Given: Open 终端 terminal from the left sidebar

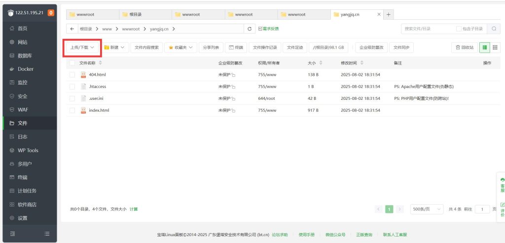Looking at the screenshot, I should (x=30, y=178).
